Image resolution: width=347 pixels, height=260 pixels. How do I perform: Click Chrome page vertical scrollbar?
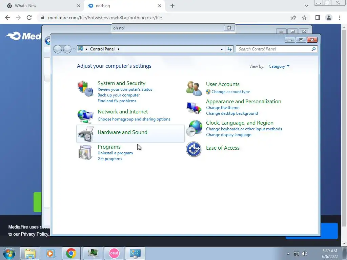click(x=344, y=128)
